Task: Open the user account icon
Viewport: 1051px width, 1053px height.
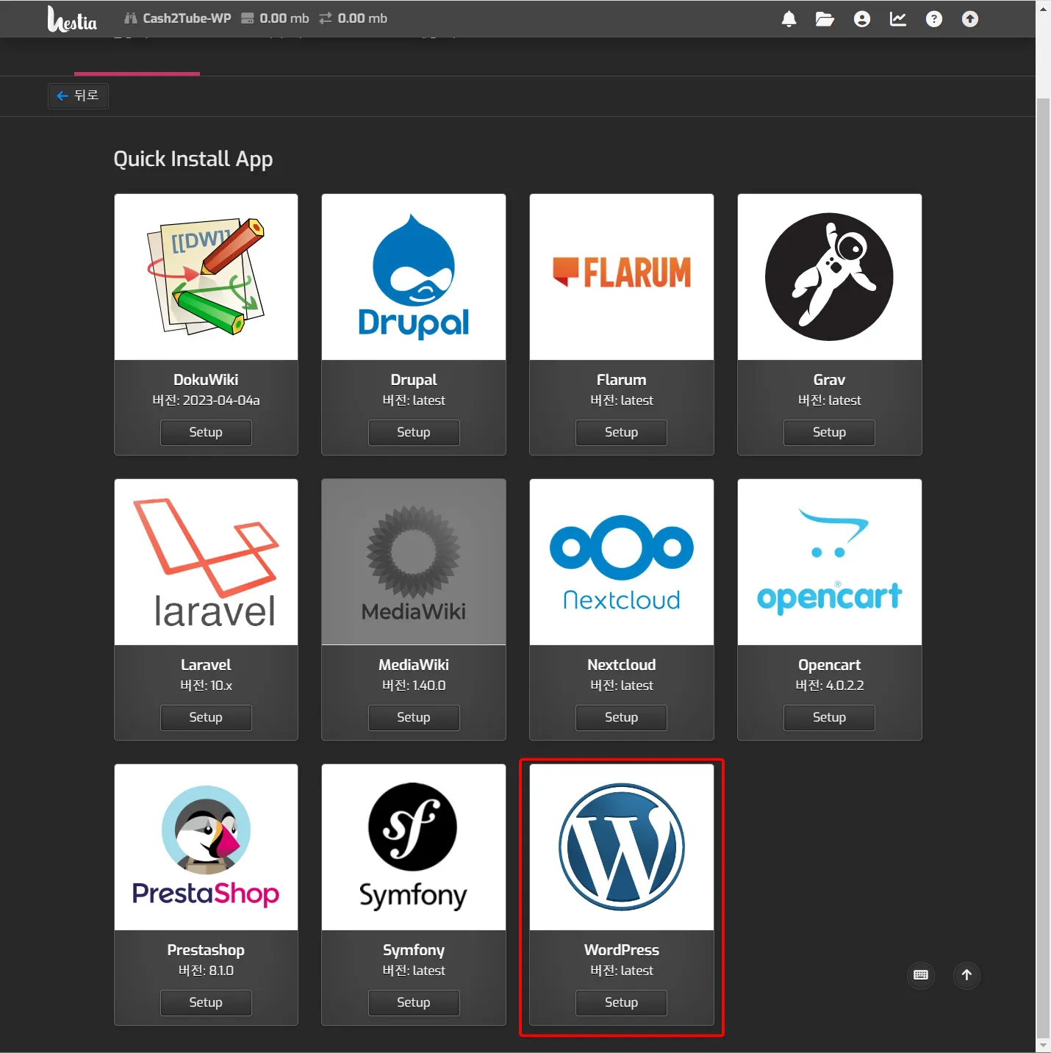Action: [x=862, y=19]
